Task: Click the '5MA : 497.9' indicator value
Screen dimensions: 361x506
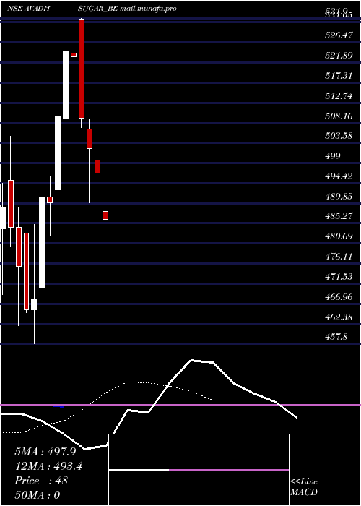Action: (45, 452)
